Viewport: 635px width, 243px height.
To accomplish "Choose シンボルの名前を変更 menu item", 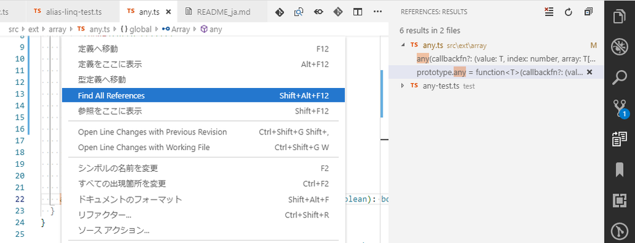I will tap(203, 169).
